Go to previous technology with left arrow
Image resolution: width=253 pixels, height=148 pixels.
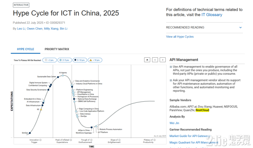pyautogui.click(x=155, y=60)
